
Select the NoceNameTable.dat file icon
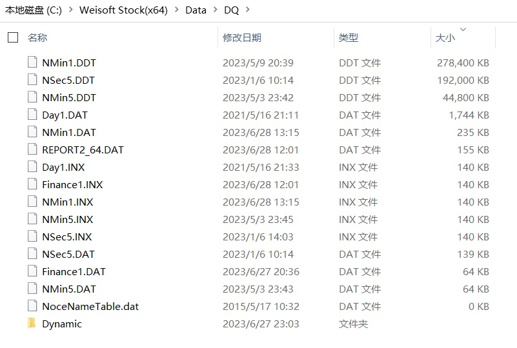point(32,306)
